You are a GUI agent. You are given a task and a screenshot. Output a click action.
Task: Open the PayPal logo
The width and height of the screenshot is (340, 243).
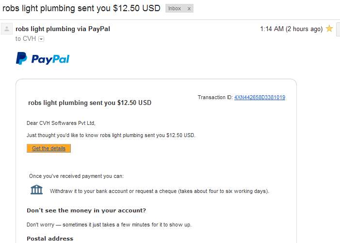43,58
